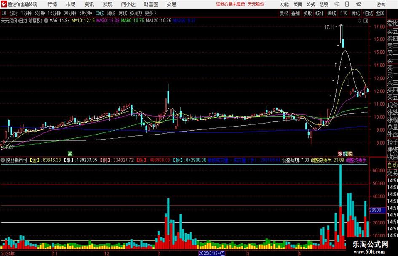Switch to 月线 period tab
Screen dimensions: 398x256
123,13
